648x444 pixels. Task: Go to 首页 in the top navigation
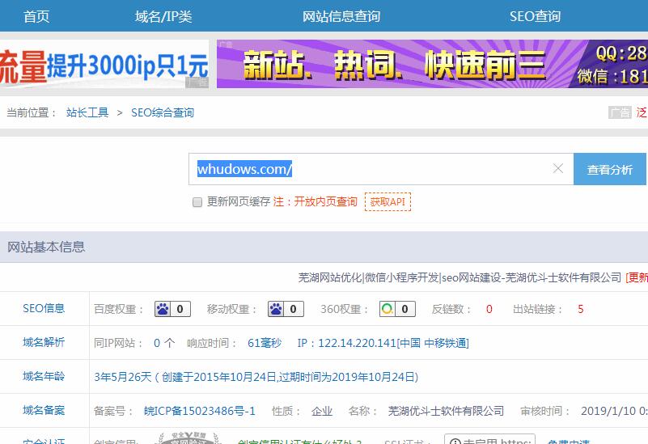(x=36, y=16)
